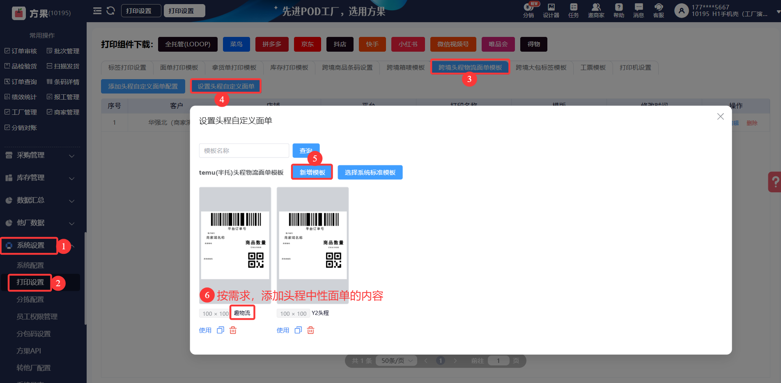Open 商家管理 shortcut
This screenshot has width=781, height=383.
click(63, 112)
